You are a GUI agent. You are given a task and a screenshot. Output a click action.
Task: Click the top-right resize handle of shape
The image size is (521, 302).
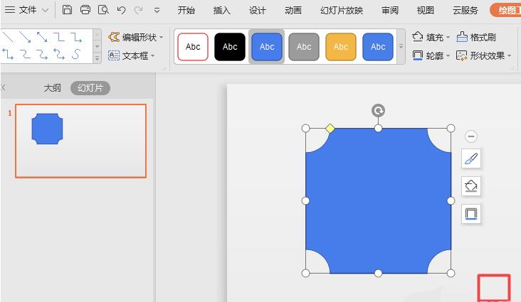(451, 128)
